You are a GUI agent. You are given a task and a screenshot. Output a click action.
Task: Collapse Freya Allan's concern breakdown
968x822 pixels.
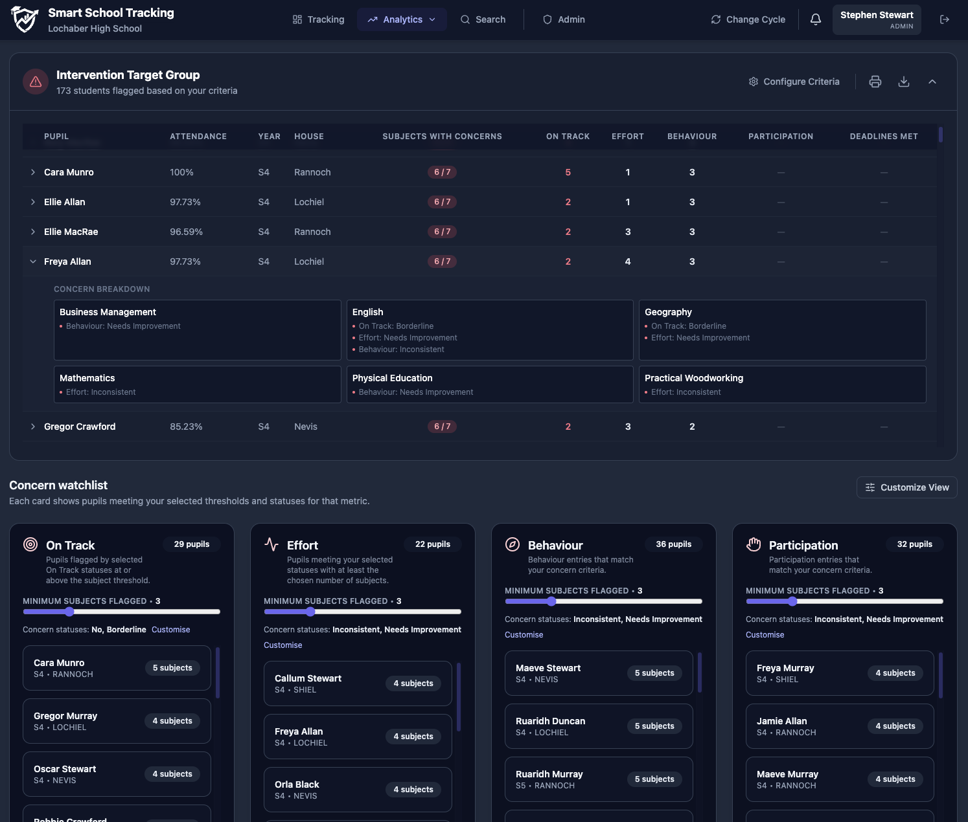[x=33, y=261]
